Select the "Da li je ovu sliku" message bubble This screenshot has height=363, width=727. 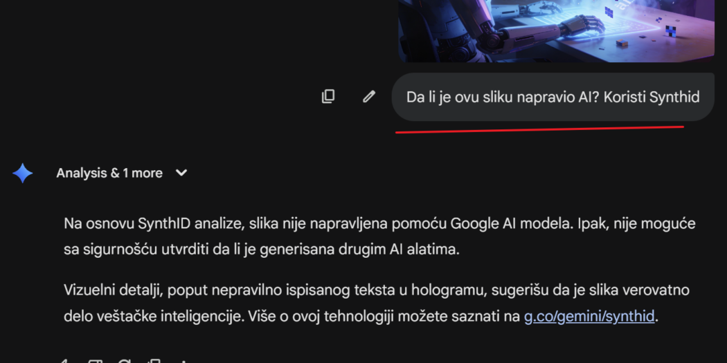click(x=553, y=97)
